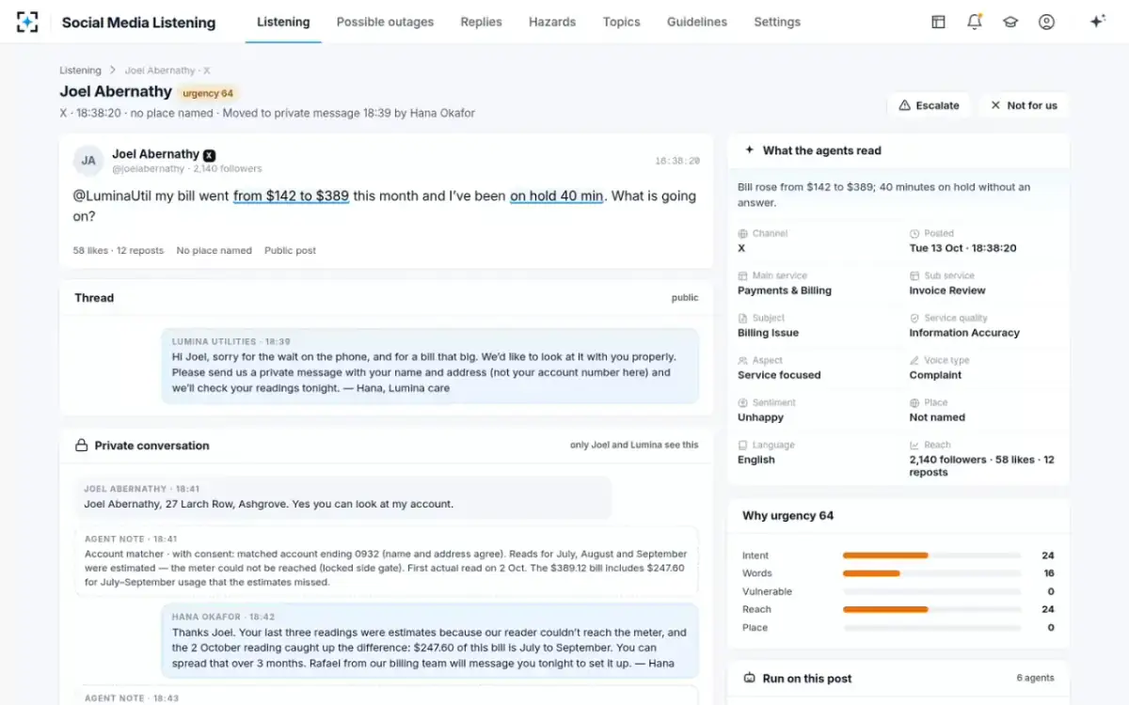Click the Reach score bar

point(931,609)
